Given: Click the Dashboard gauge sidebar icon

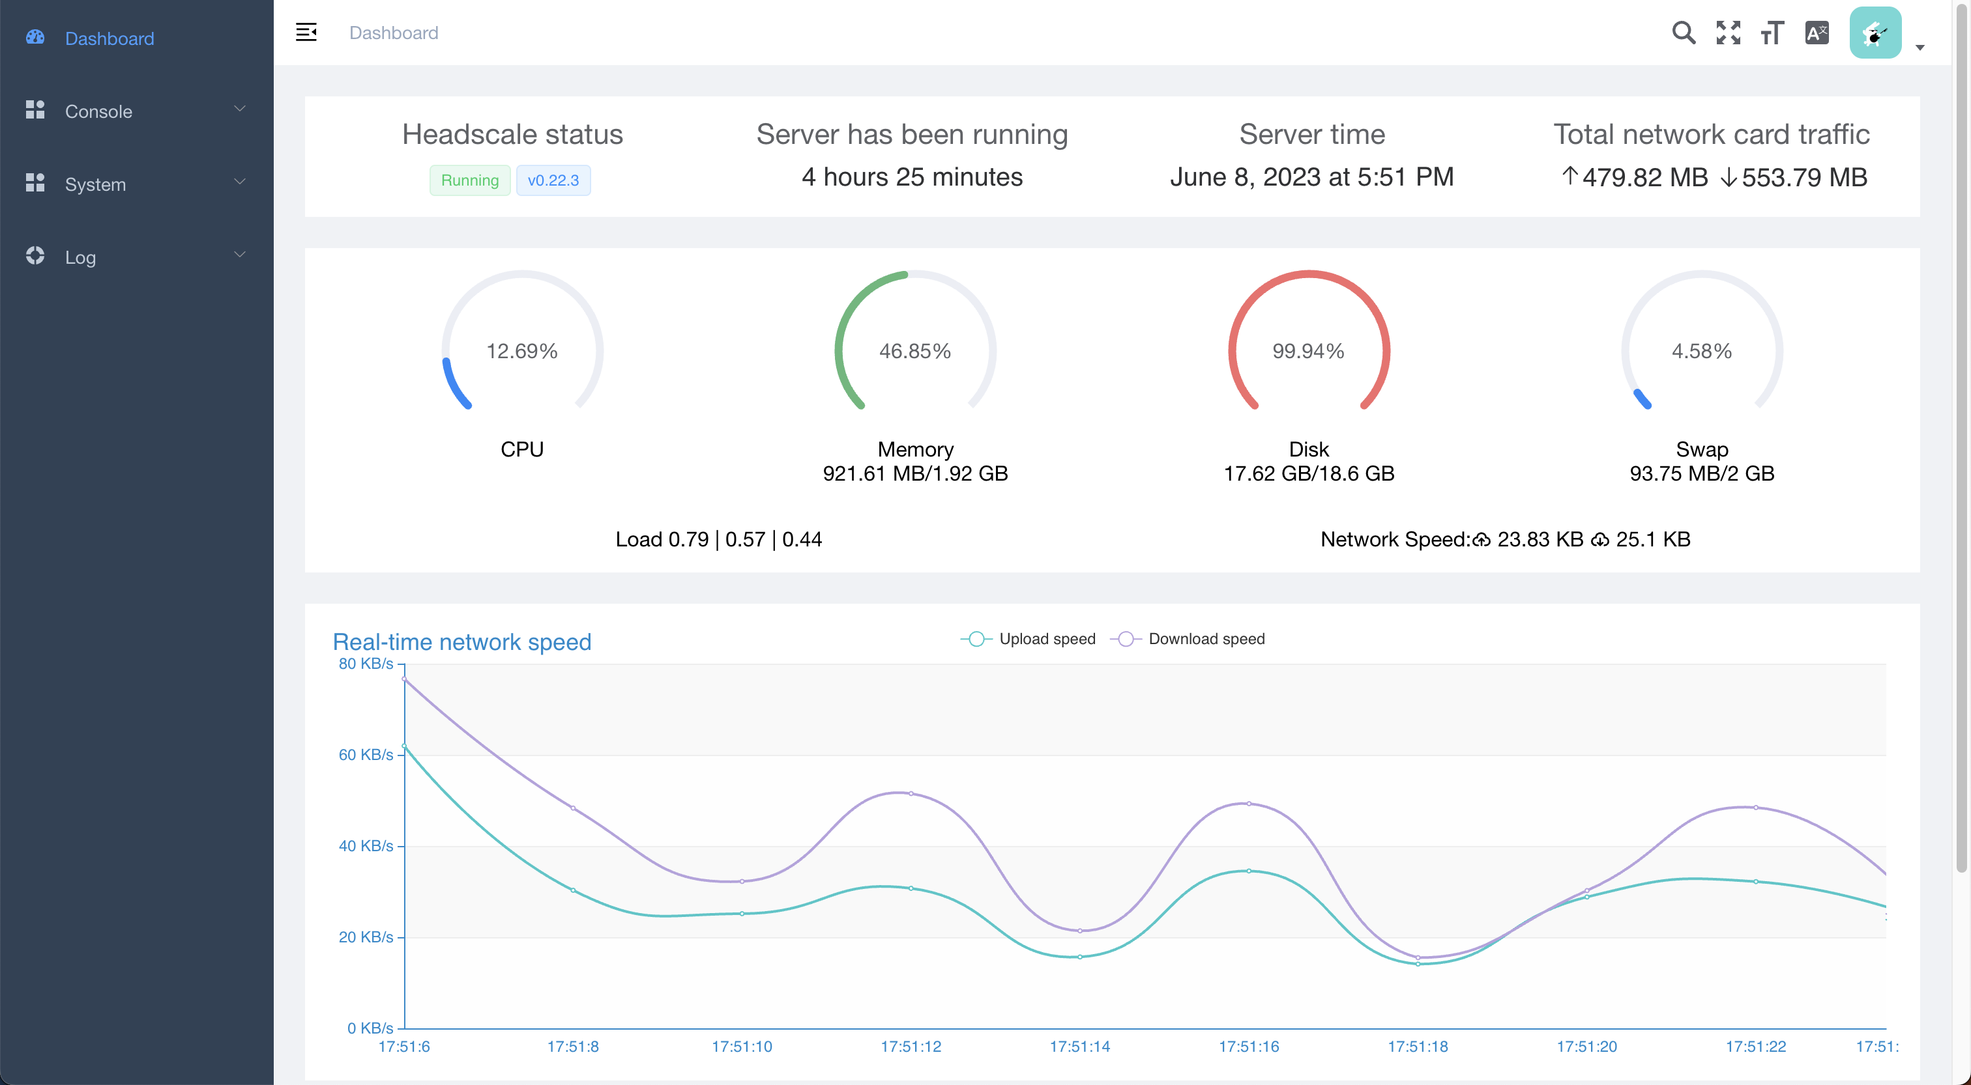Looking at the screenshot, I should [x=35, y=38].
